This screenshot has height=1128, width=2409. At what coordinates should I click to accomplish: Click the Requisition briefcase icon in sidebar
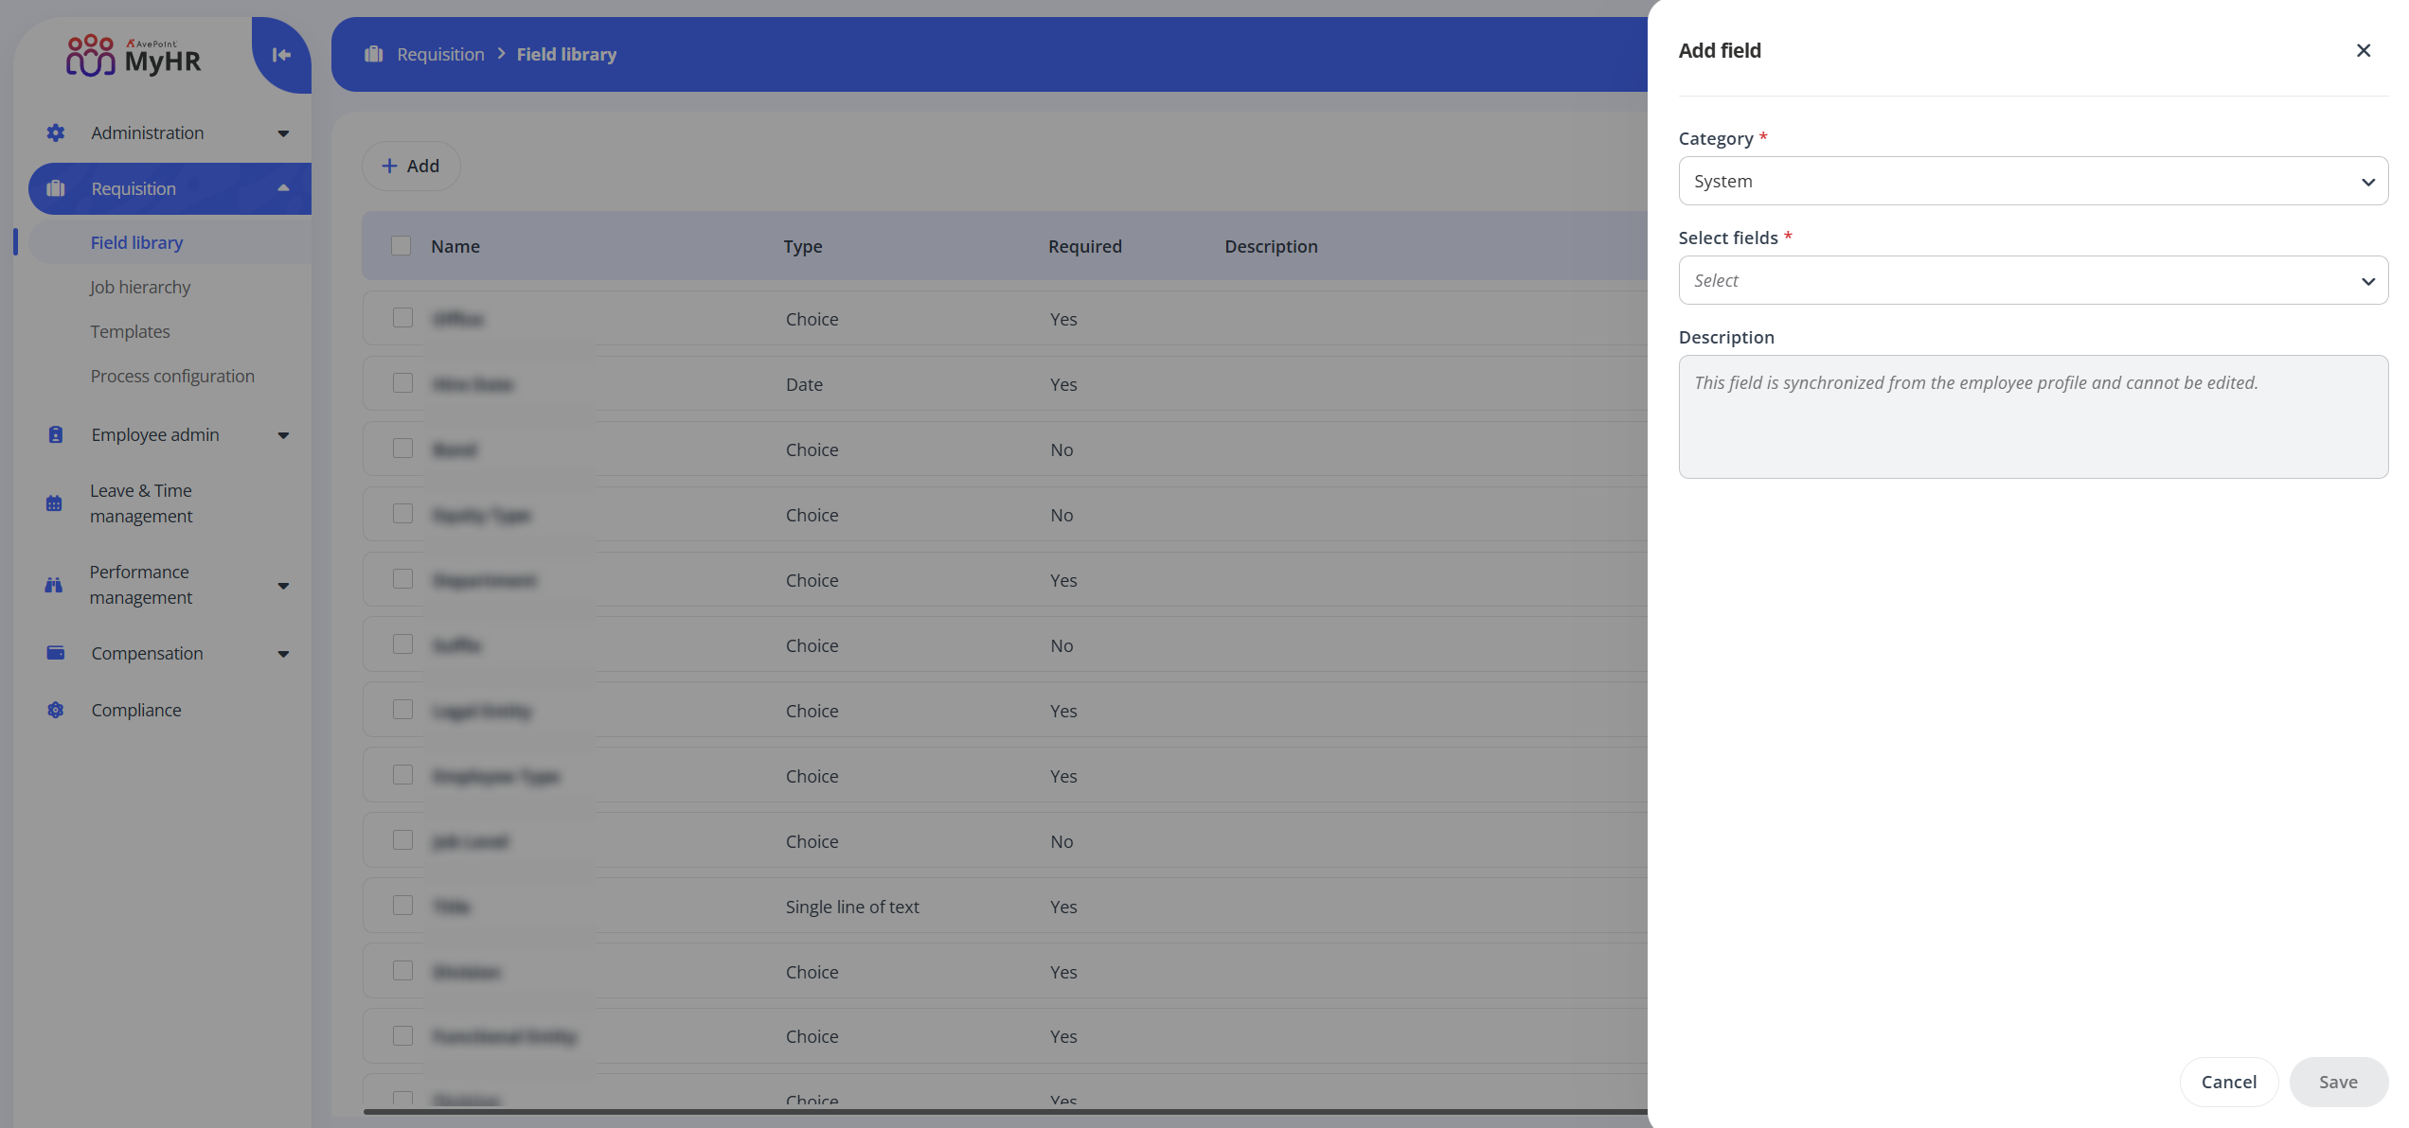56,188
